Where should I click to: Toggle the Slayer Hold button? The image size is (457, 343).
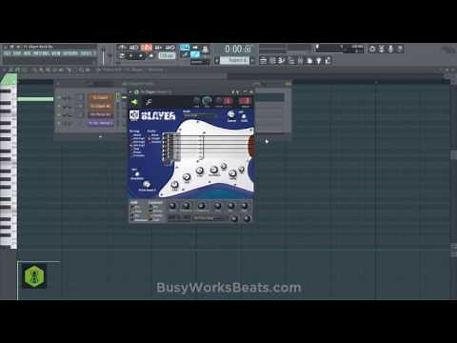click(244, 116)
